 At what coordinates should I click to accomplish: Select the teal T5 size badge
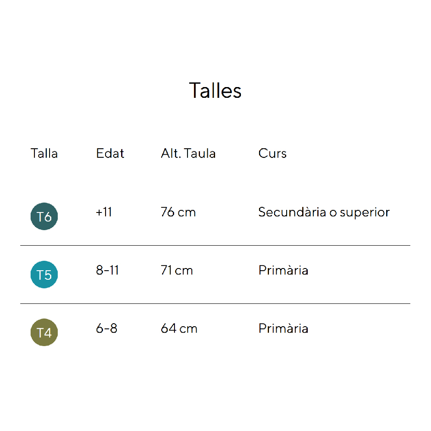pyautogui.click(x=44, y=275)
